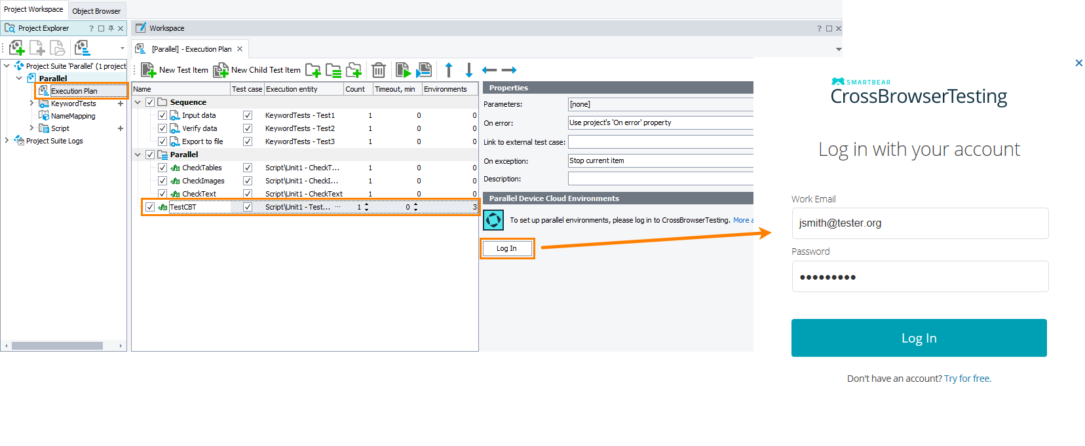Move test item down with down arrow
This screenshot has height=446, width=1085.
tap(469, 70)
